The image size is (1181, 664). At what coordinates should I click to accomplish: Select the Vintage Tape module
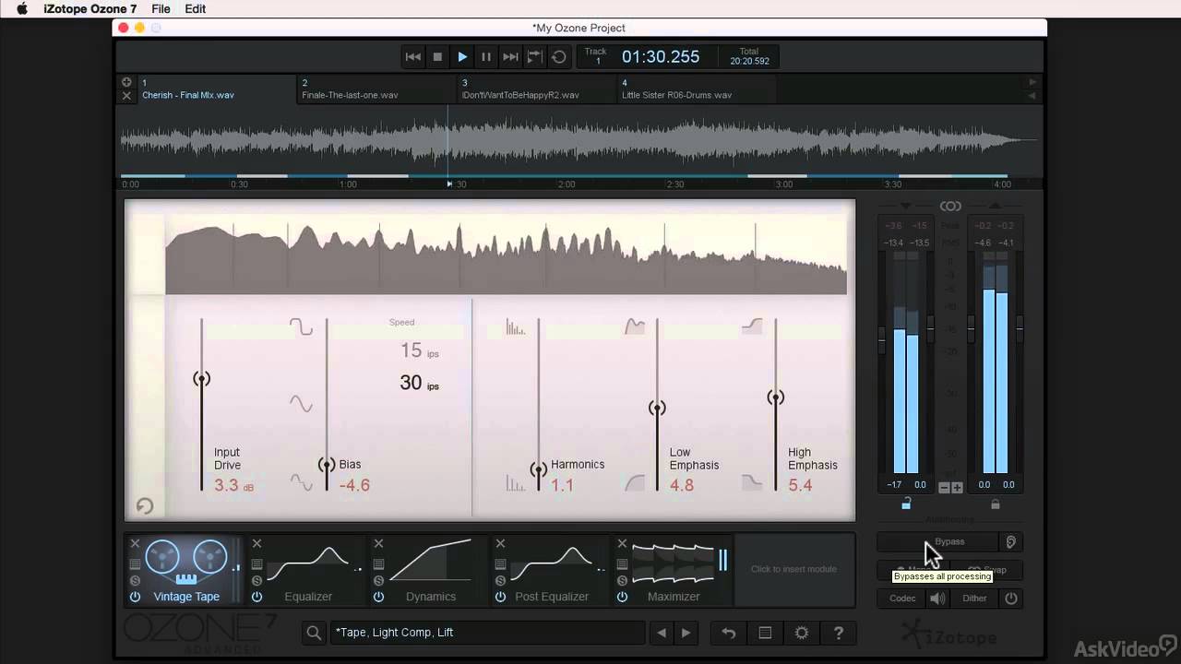pyautogui.click(x=186, y=569)
